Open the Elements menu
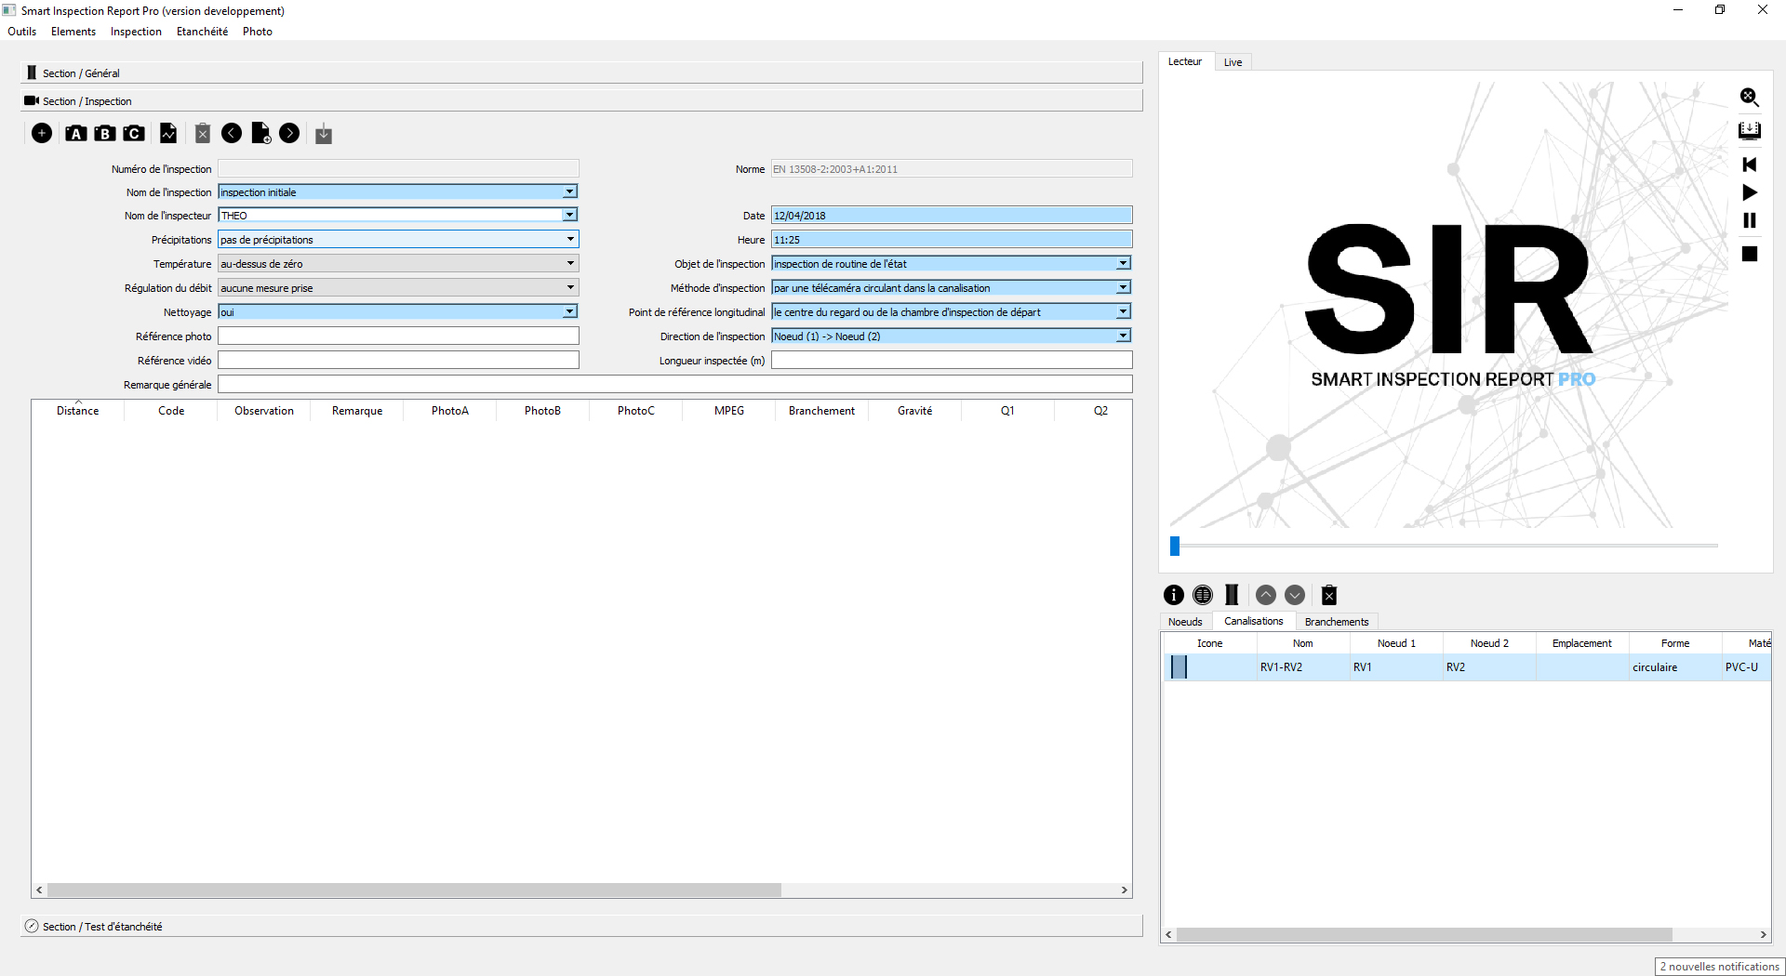This screenshot has height=976, width=1786. 73,32
